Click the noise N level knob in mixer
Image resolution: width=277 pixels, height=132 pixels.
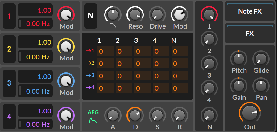click(x=209, y=115)
